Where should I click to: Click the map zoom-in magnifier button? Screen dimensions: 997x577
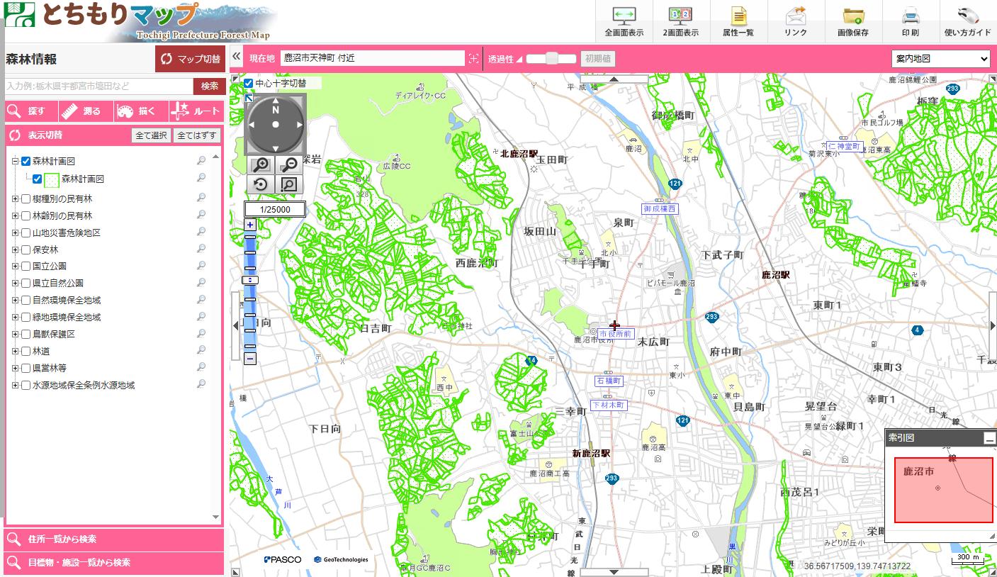(x=261, y=165)
